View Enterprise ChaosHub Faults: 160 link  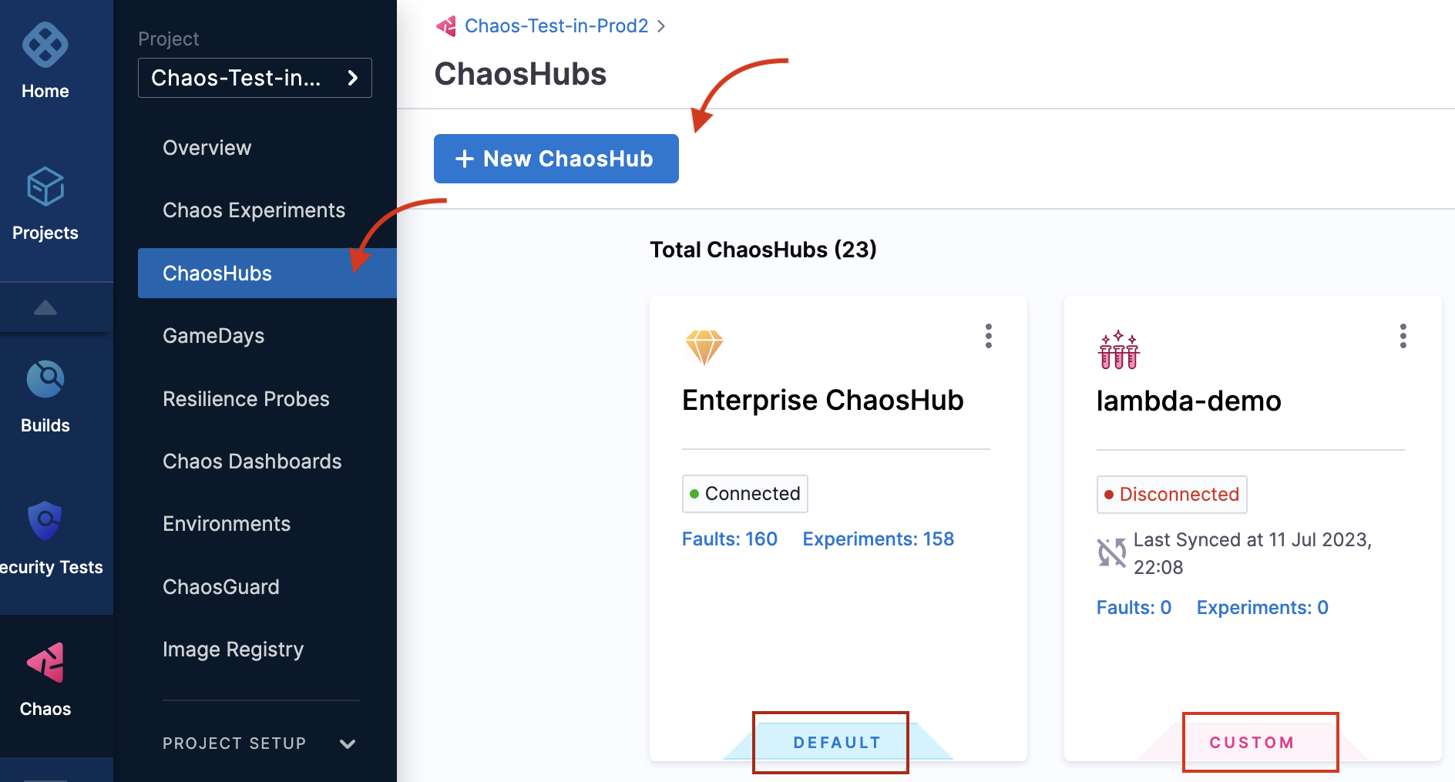(729, 539)
